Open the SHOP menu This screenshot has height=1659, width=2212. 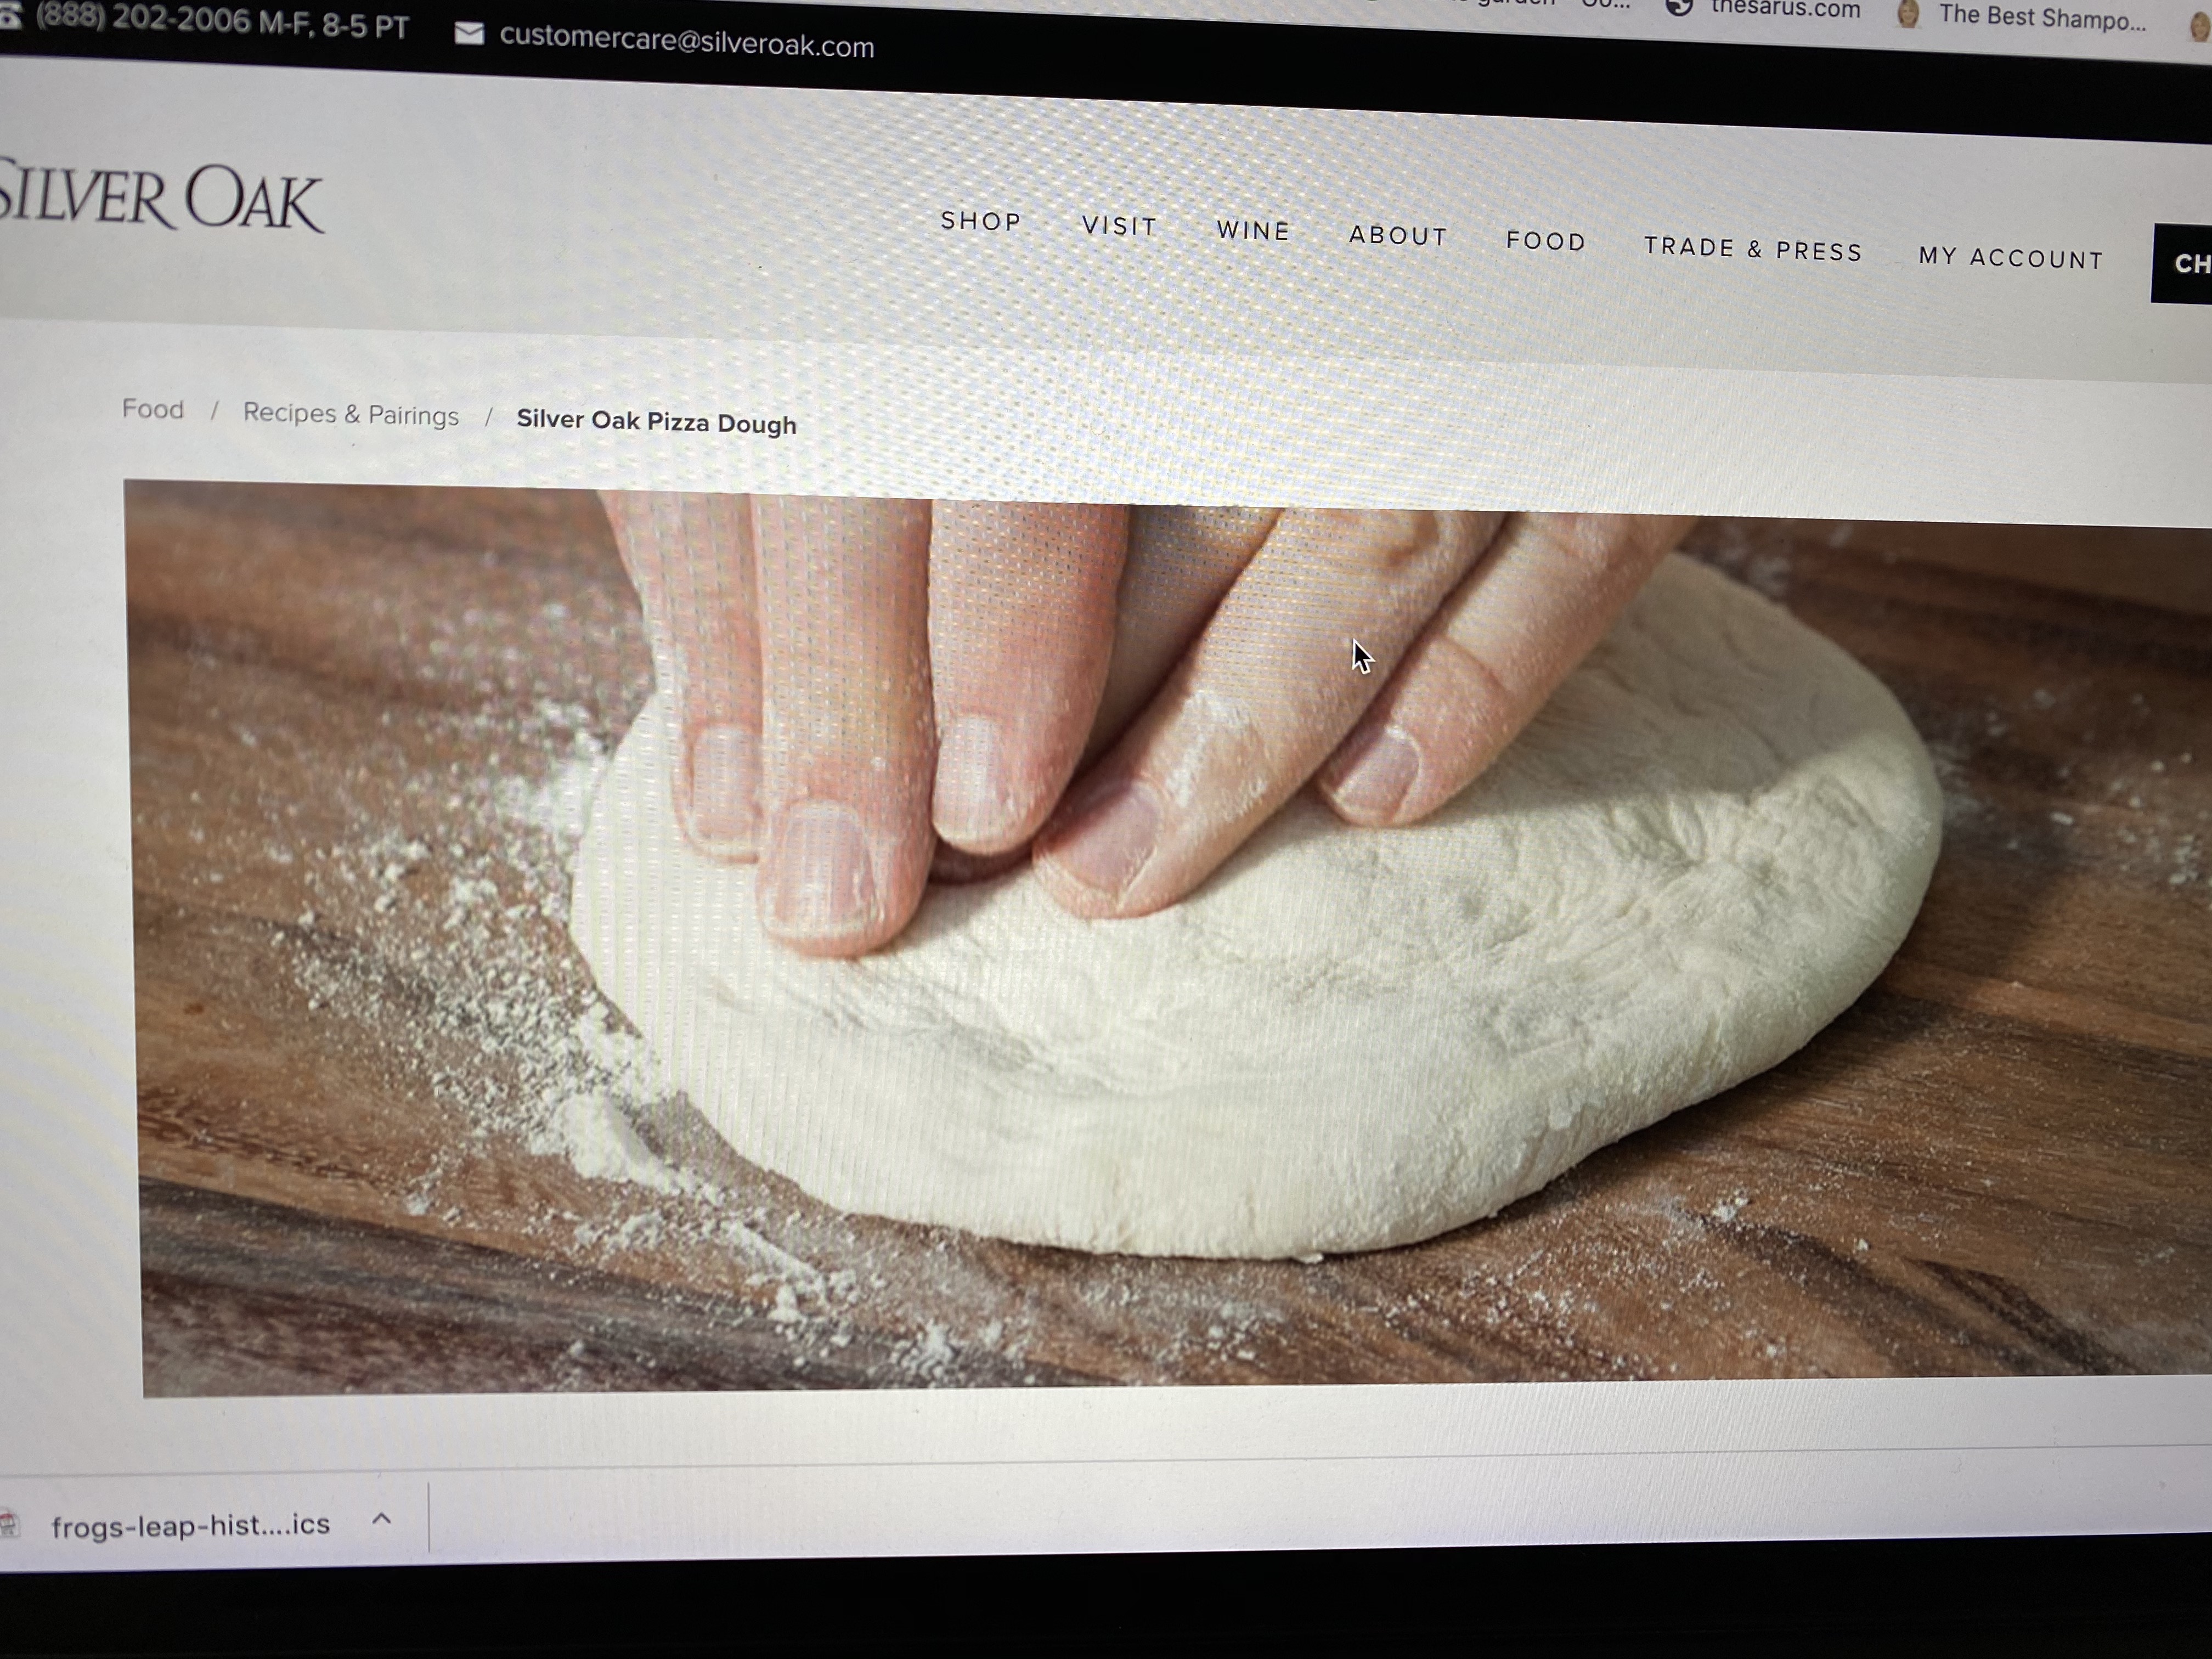(x=980, y=221)
